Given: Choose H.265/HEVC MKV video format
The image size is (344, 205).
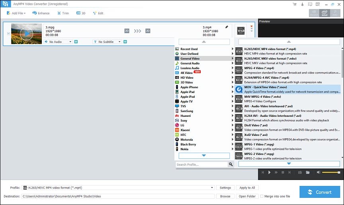Looking at the screenshot, I should (x=287, y=61).
